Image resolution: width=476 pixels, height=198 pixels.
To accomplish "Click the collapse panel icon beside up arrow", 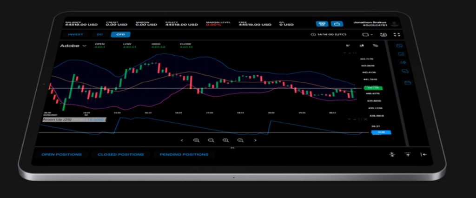I will click(392, 155).
